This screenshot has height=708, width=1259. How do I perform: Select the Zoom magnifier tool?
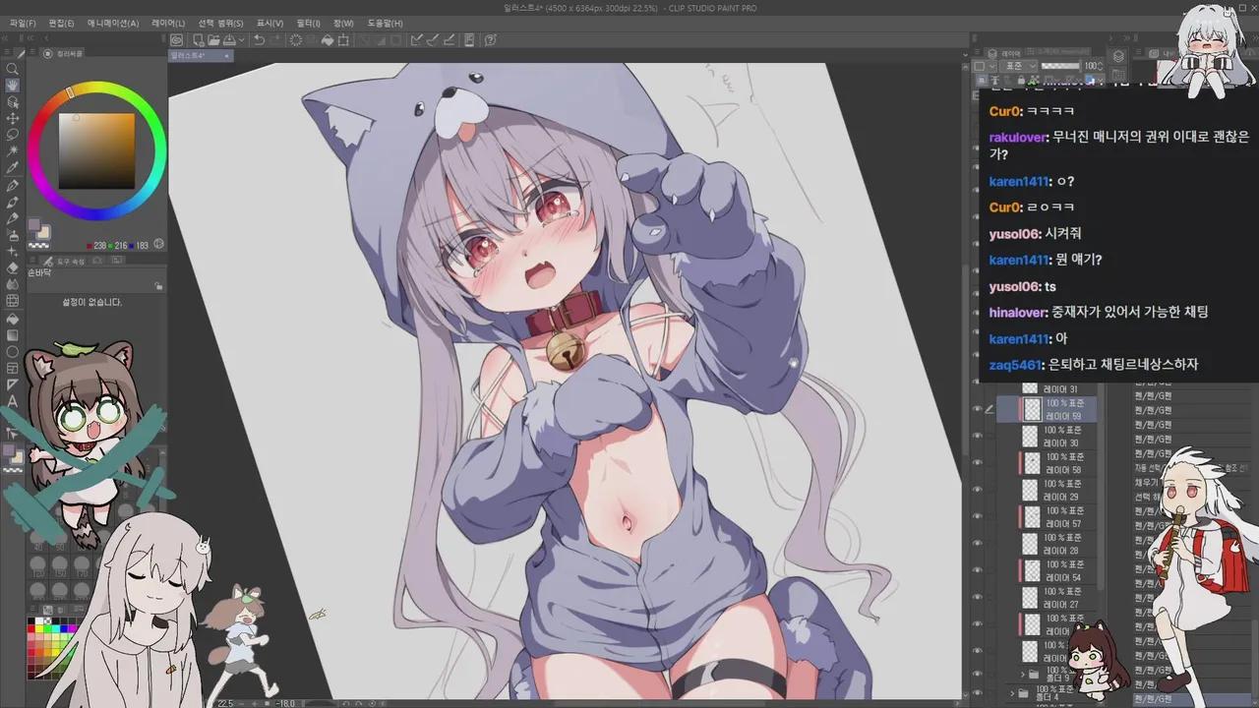[13, 68]
